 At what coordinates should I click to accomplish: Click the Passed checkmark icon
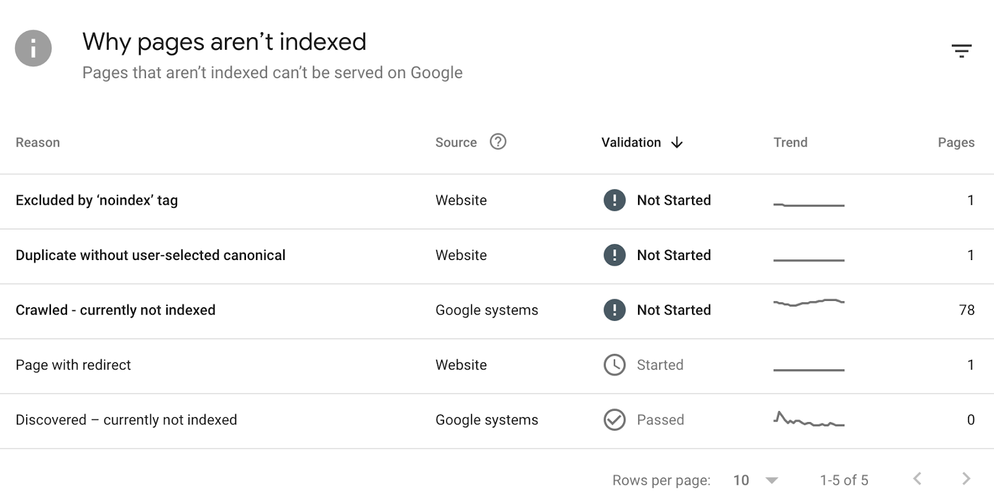point(614,420)
